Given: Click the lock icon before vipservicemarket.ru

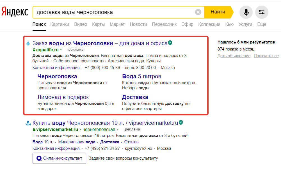Looking at the screenshot, I should pos(33,130).
